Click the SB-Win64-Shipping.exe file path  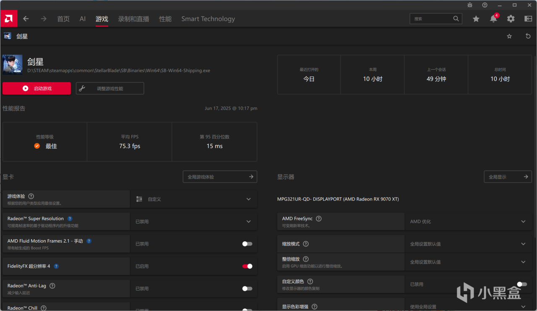coord(119,71)
